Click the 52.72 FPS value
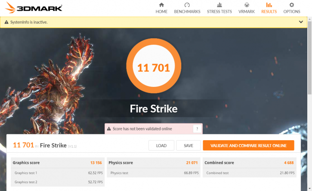 (95, 182)
